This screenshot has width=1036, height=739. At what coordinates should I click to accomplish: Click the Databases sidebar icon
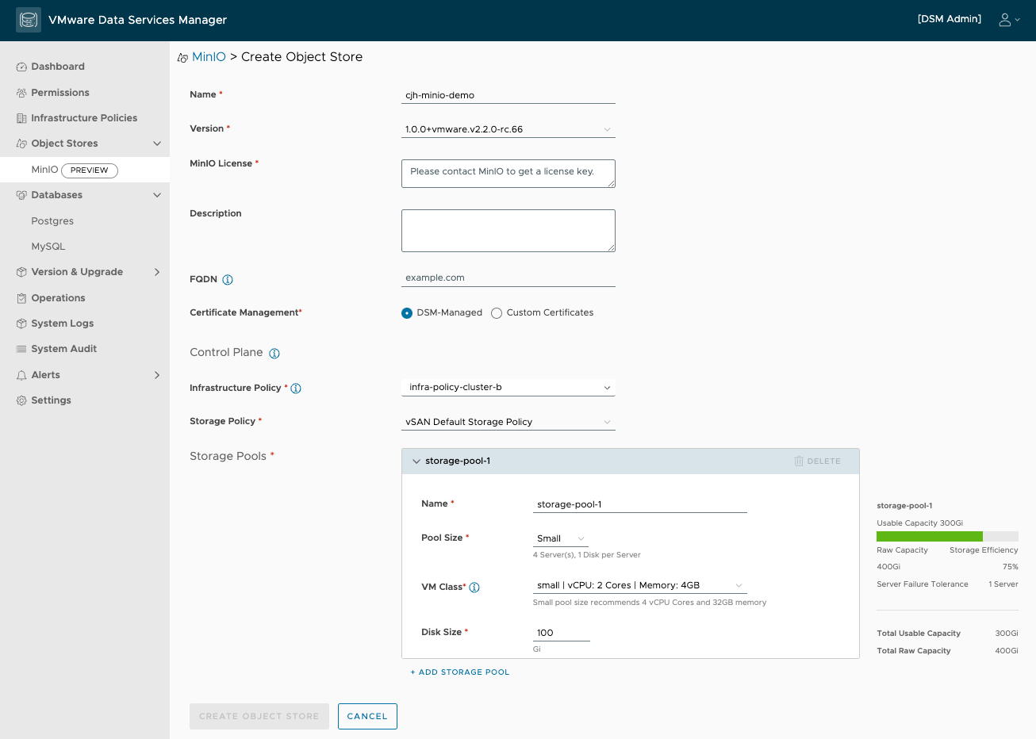[21, 195]
